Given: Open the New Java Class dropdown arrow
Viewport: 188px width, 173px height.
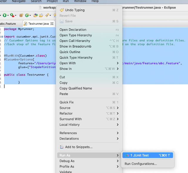Looking at the screenshot, I should click(30, 16).
